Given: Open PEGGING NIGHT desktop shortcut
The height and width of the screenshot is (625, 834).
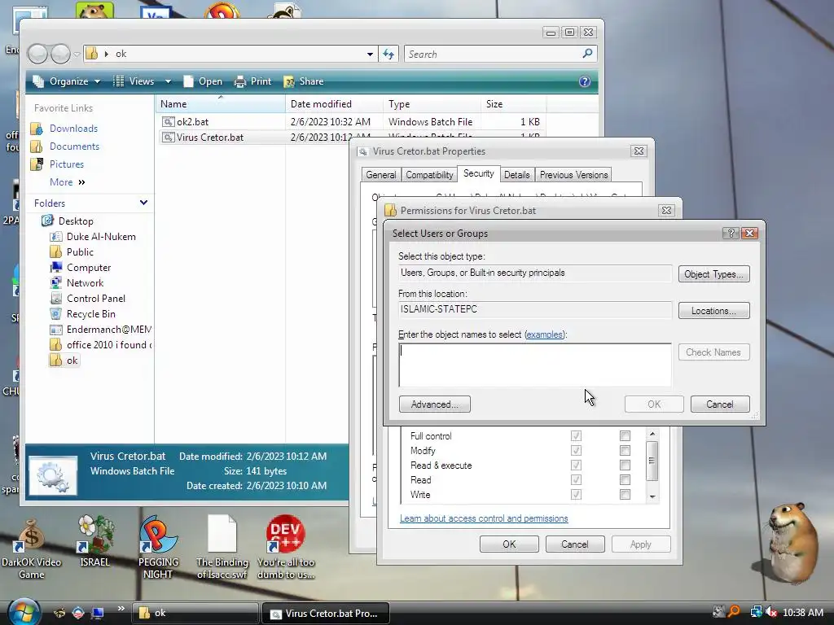Looking at the screenshot, I should pyautogui.click(x=158, y=548).
